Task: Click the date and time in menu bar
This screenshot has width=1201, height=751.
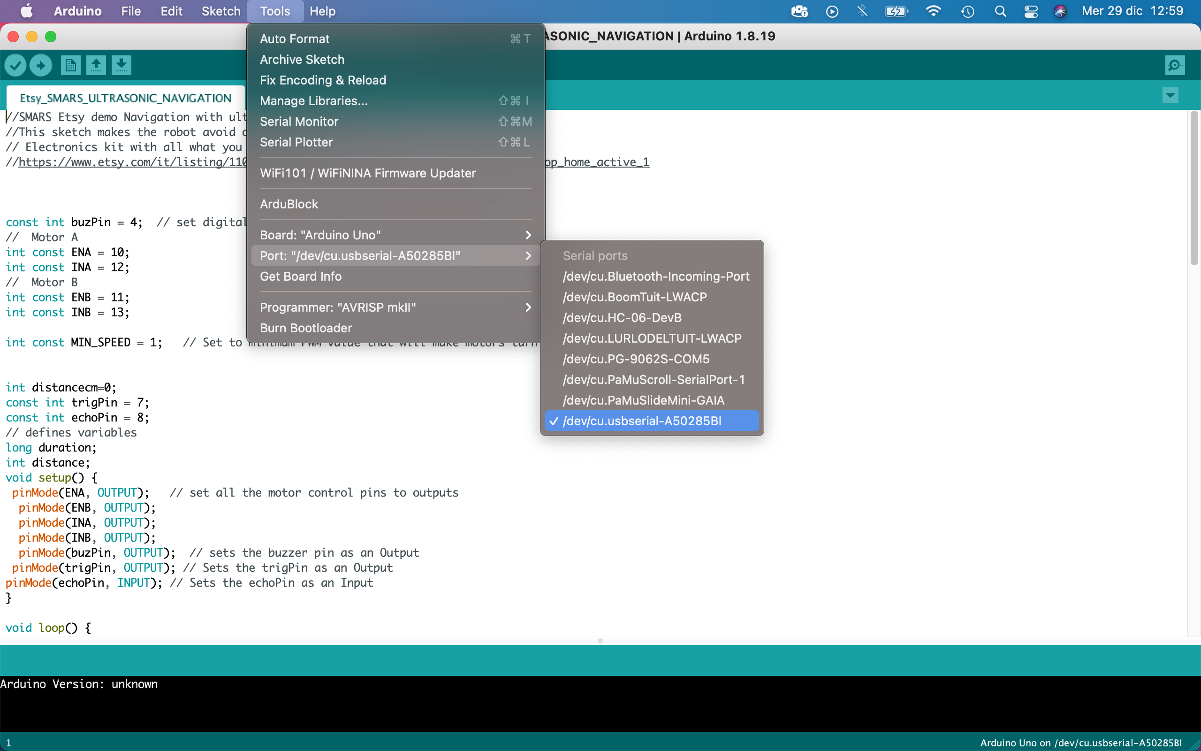Action: [1133, 11]
